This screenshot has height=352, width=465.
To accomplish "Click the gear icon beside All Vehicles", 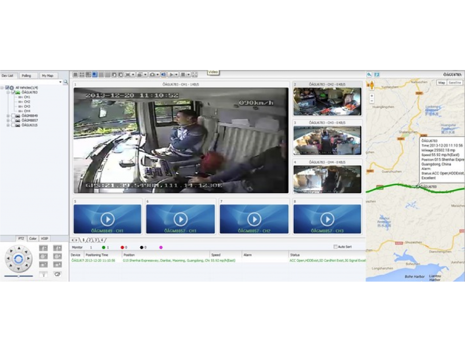I will (12, 88).
